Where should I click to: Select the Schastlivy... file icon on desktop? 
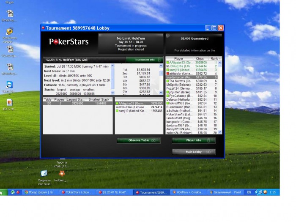[x=10, y=67]
